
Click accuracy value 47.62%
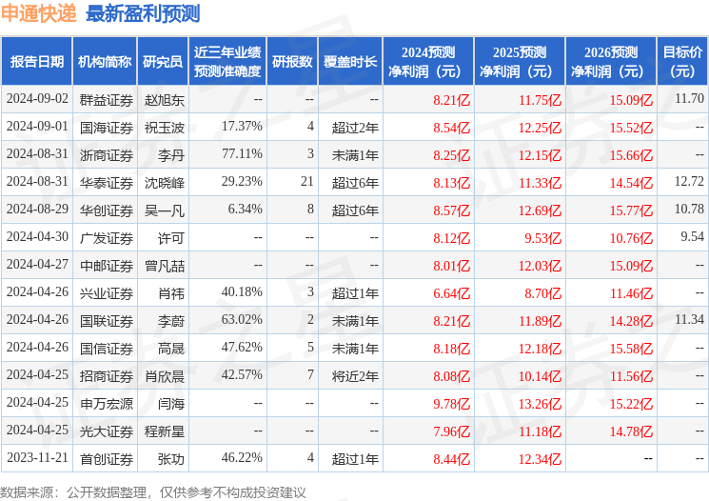(x=242, y=348)
